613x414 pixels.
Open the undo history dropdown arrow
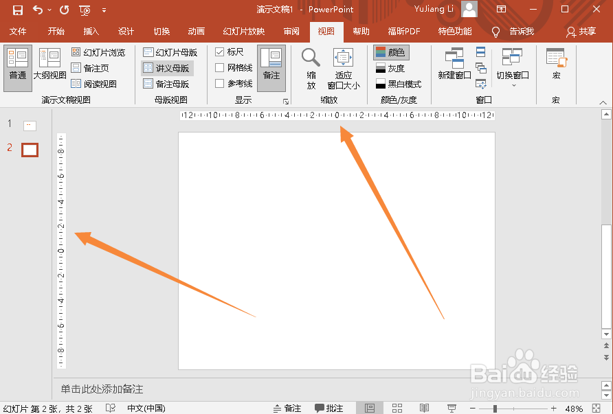(x=49, y=10)
